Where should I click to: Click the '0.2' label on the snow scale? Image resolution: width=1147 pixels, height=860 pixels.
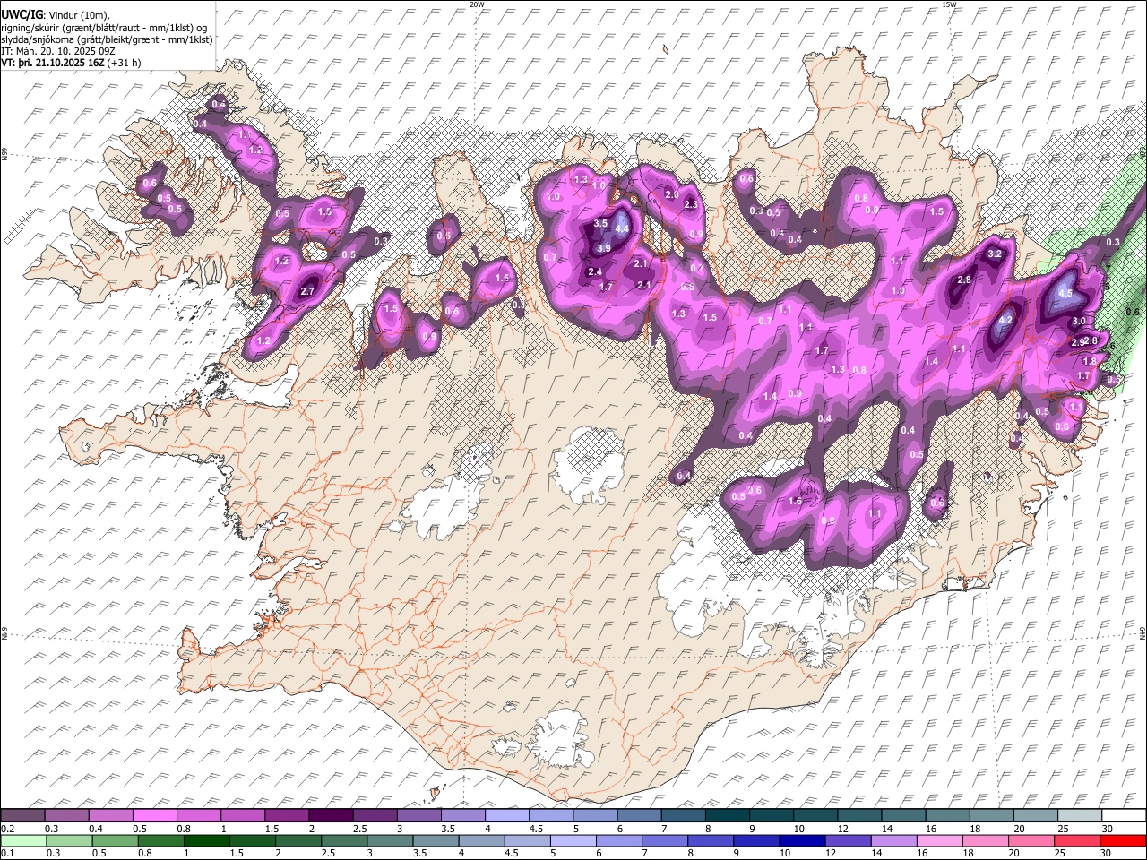click(7, 829)
